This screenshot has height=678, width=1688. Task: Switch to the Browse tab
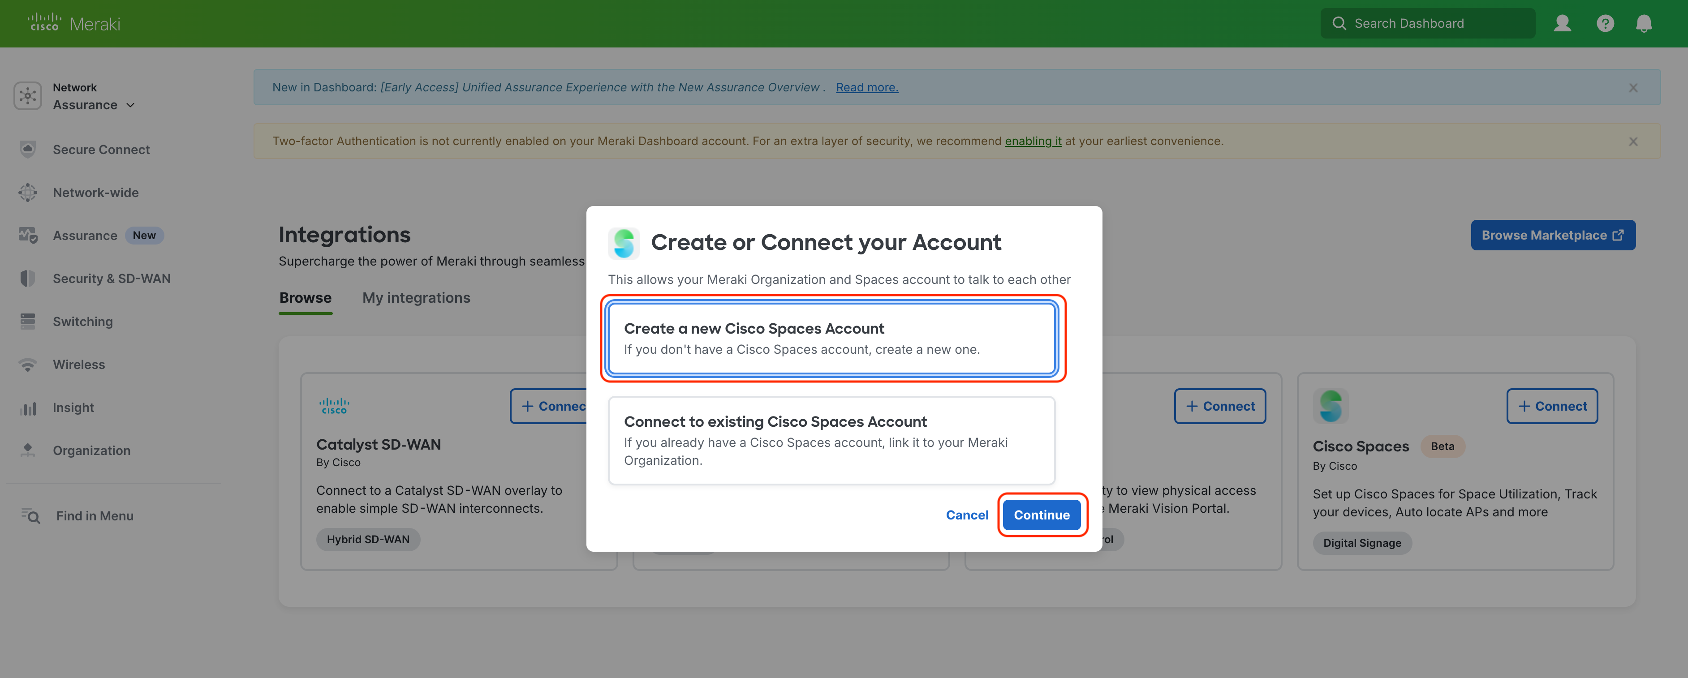pyautogui.click(x=306, y=298)
